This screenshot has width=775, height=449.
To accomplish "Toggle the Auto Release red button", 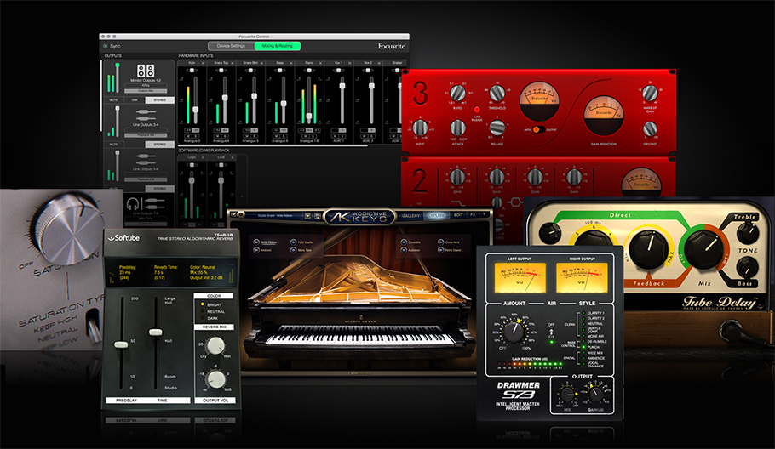I will [477, 110].
